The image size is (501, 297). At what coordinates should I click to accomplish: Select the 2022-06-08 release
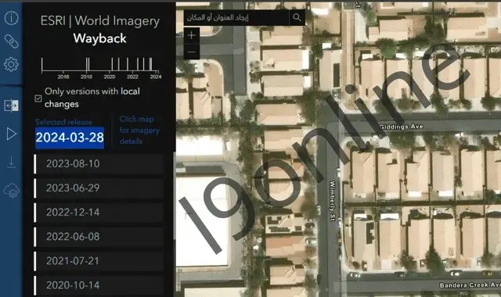pos(99,236)
